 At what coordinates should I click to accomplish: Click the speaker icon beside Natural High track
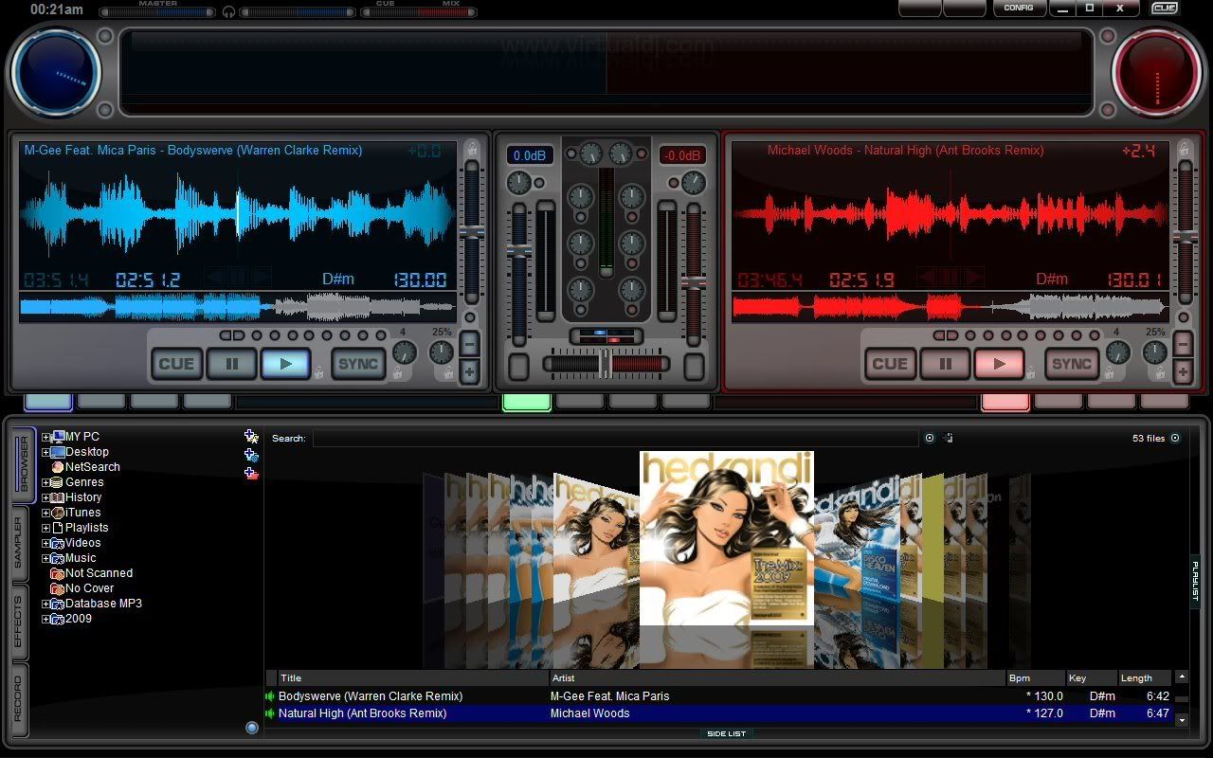coord(271,713)
